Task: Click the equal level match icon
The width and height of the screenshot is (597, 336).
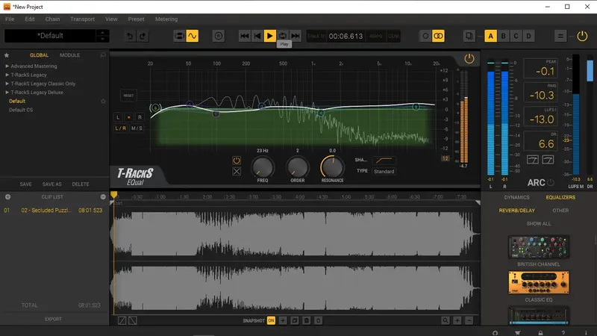Action: point(560,36)
